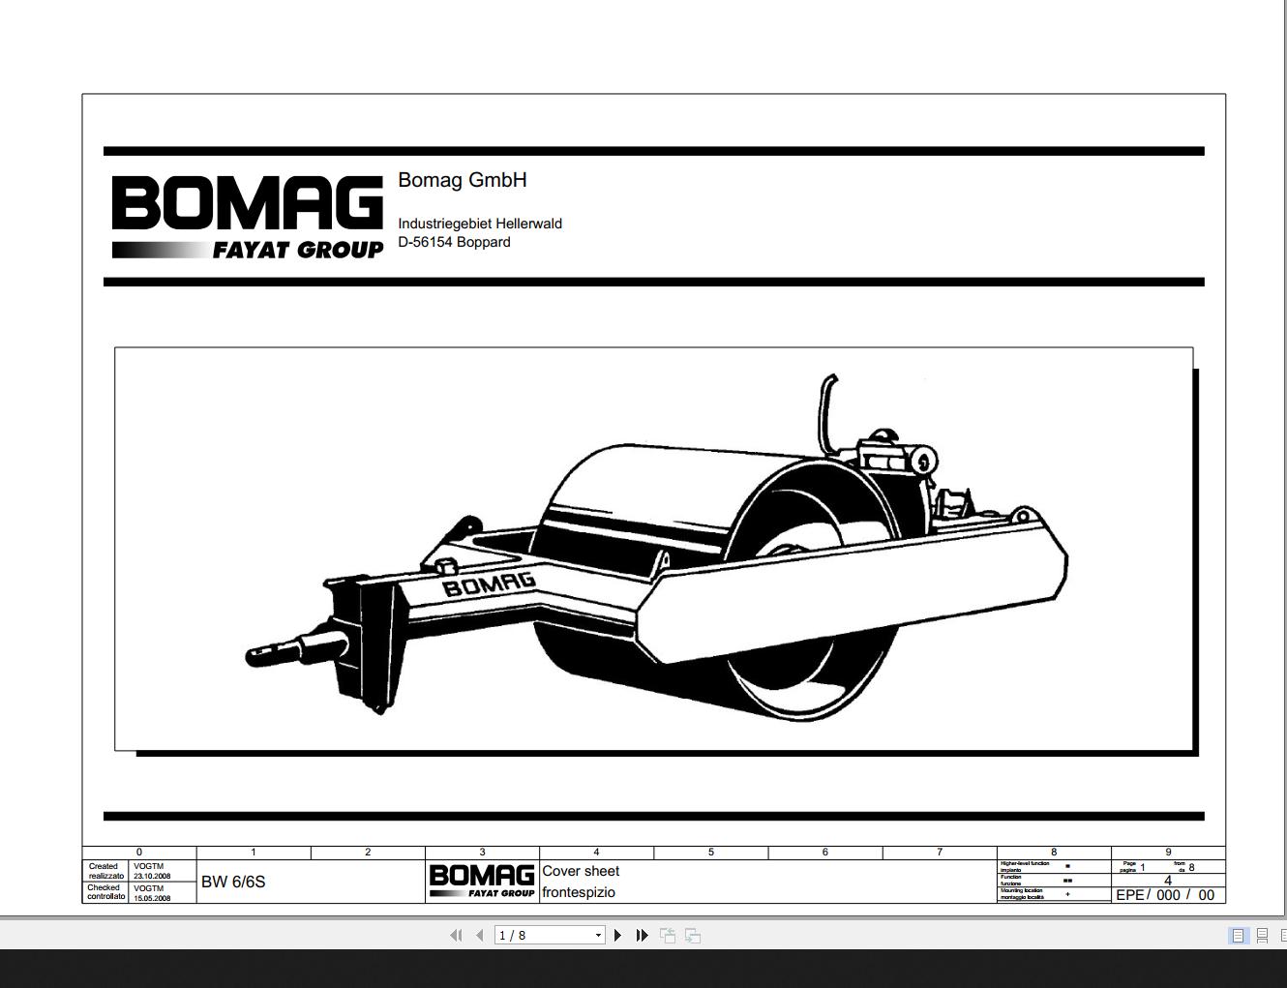The height and width of the screenshot is (988, 1287).
Task: Navigate to the first page
Action: point(456,935)
